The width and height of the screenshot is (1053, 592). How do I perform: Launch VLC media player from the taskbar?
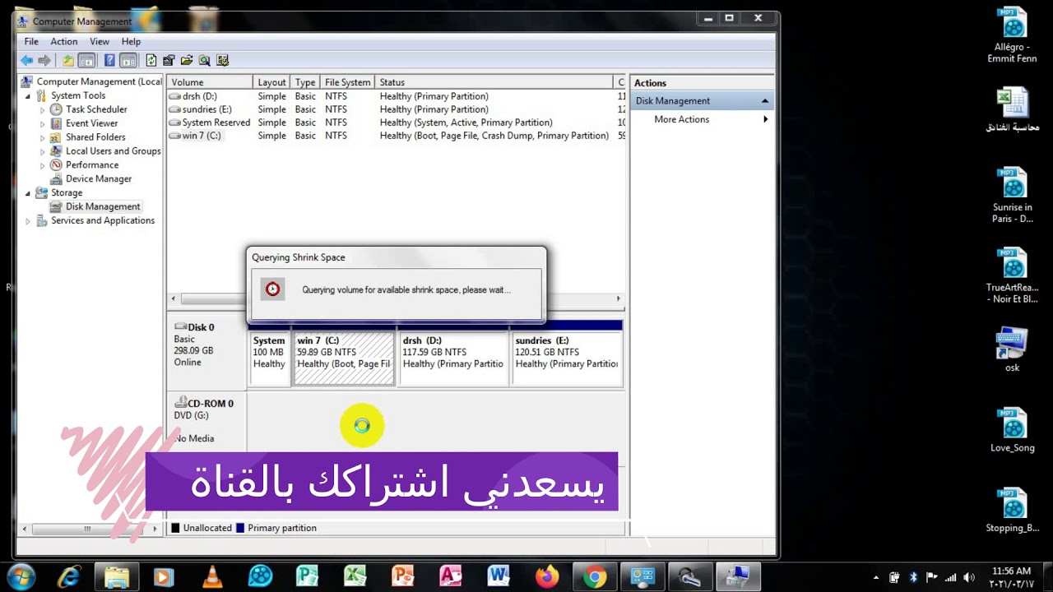pyautogui.click(x=212, y=577)
